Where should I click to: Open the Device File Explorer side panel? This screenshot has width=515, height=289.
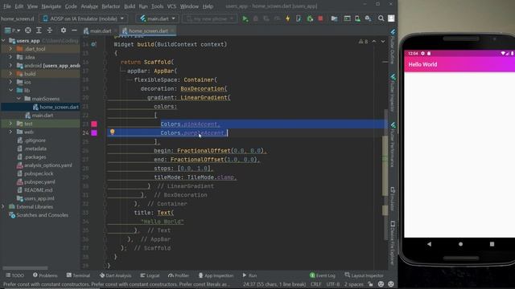(x=393, y=243)
